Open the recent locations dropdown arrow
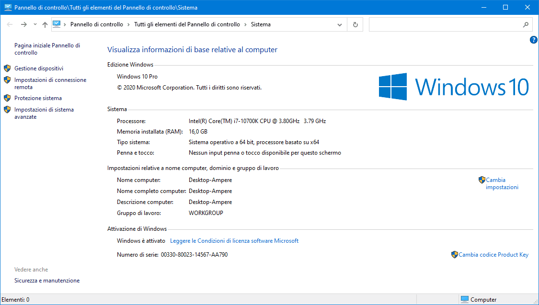 coord(35,24)
